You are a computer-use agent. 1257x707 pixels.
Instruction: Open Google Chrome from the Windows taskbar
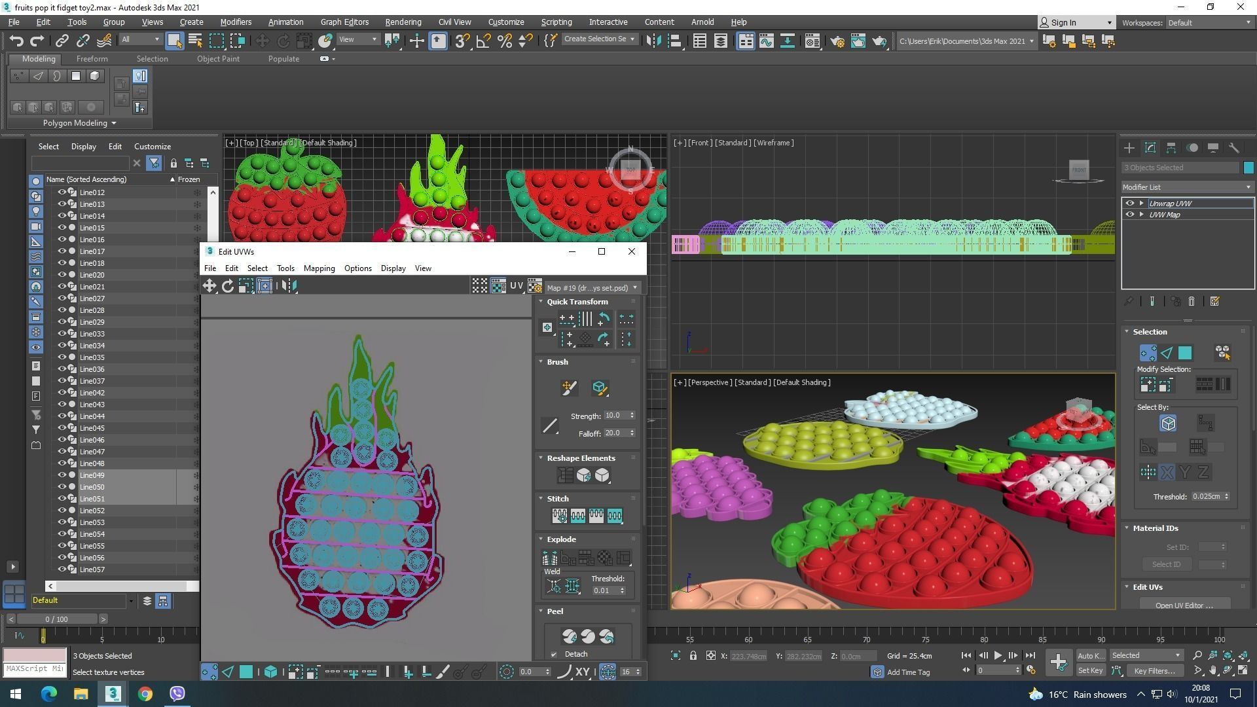145,694
